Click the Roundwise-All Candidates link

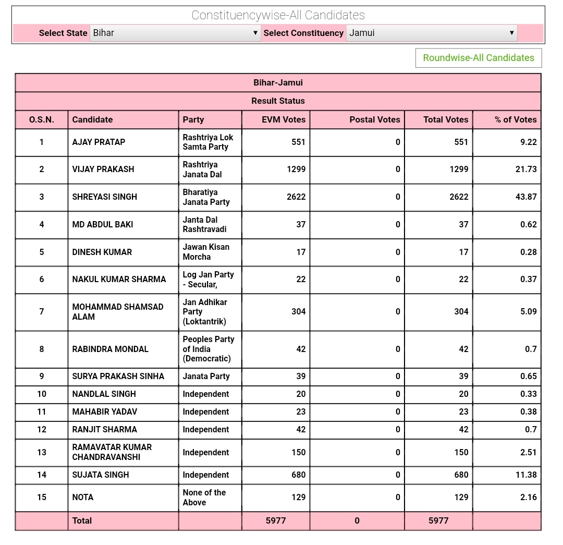pyautogui.click(x=478, y=58)
